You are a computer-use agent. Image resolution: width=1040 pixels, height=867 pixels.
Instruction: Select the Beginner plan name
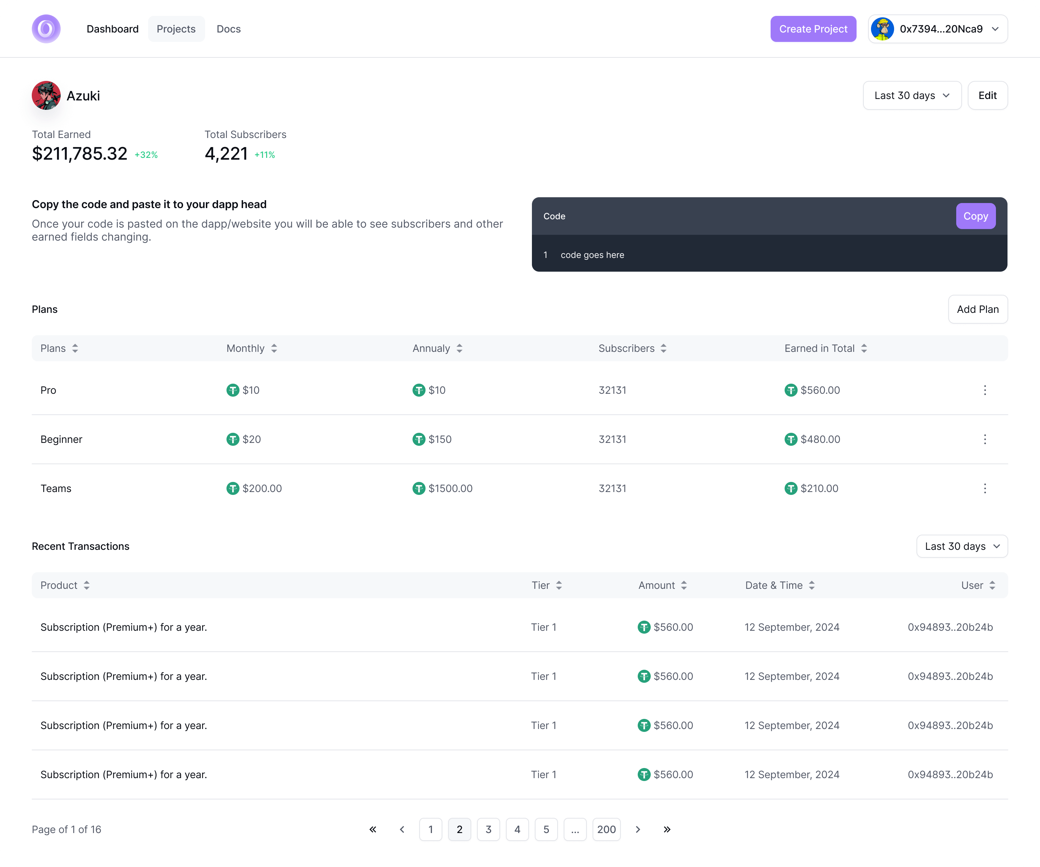click(x=61, y=439)
